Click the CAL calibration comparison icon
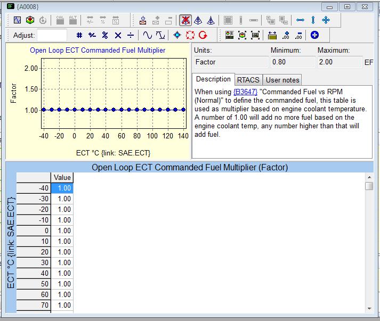 coord(60,20)
